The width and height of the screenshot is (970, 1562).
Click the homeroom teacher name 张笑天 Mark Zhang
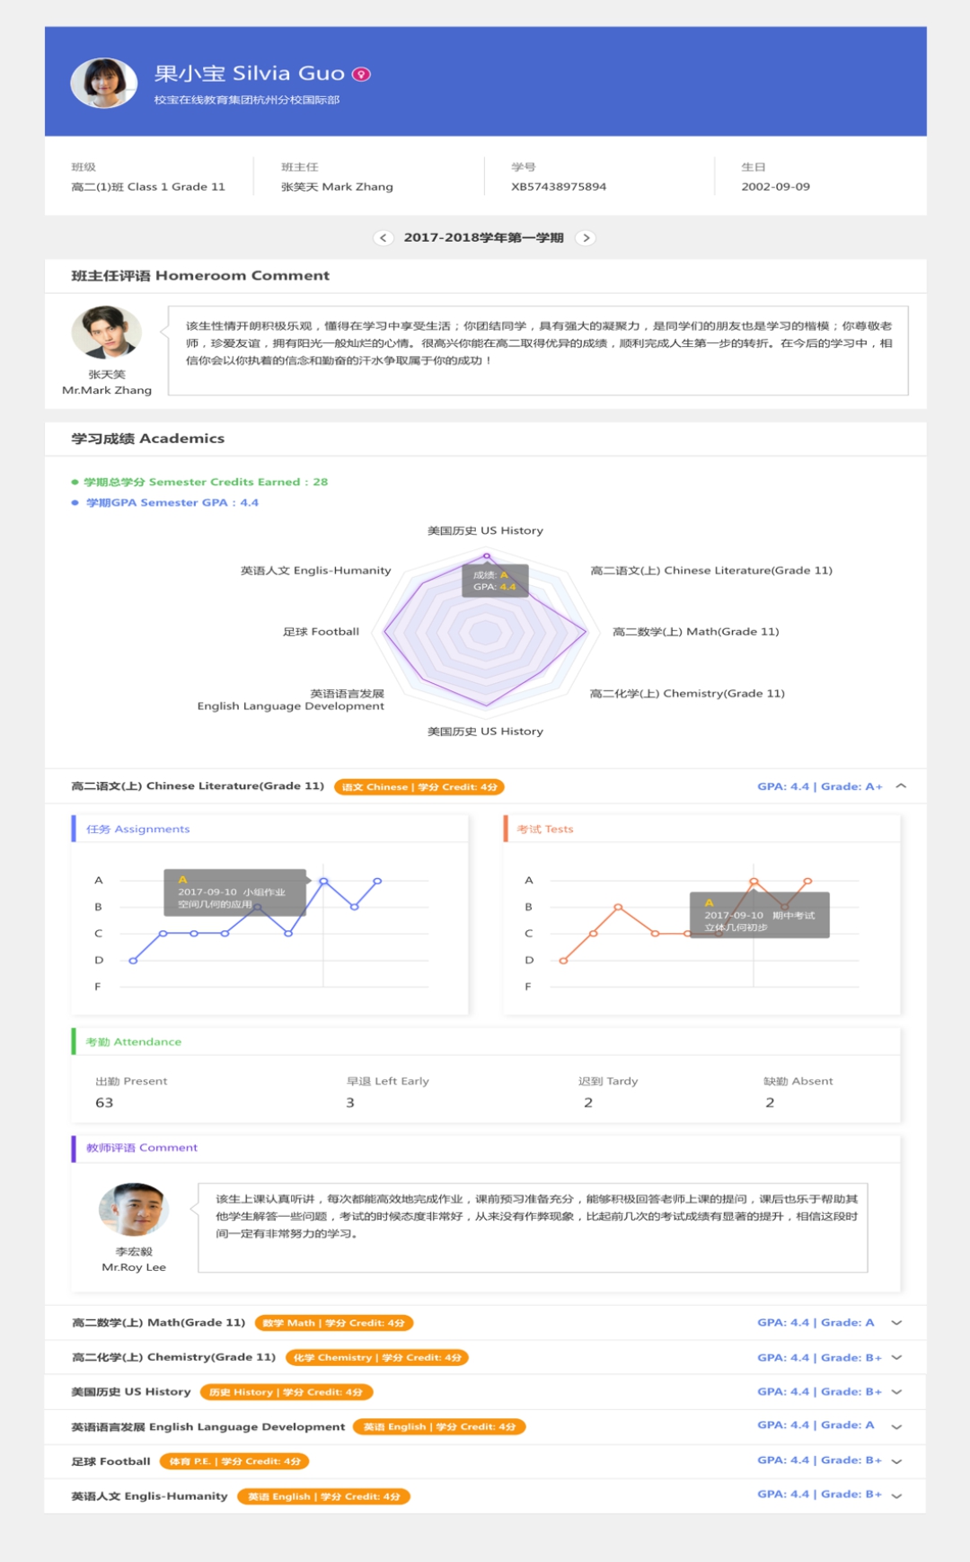click(x=337, y=187)
